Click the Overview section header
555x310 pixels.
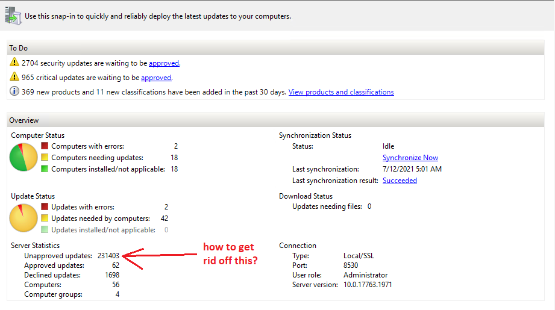275,120
